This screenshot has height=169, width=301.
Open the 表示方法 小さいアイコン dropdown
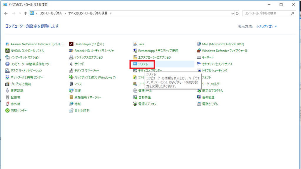[x=266, y=26]
